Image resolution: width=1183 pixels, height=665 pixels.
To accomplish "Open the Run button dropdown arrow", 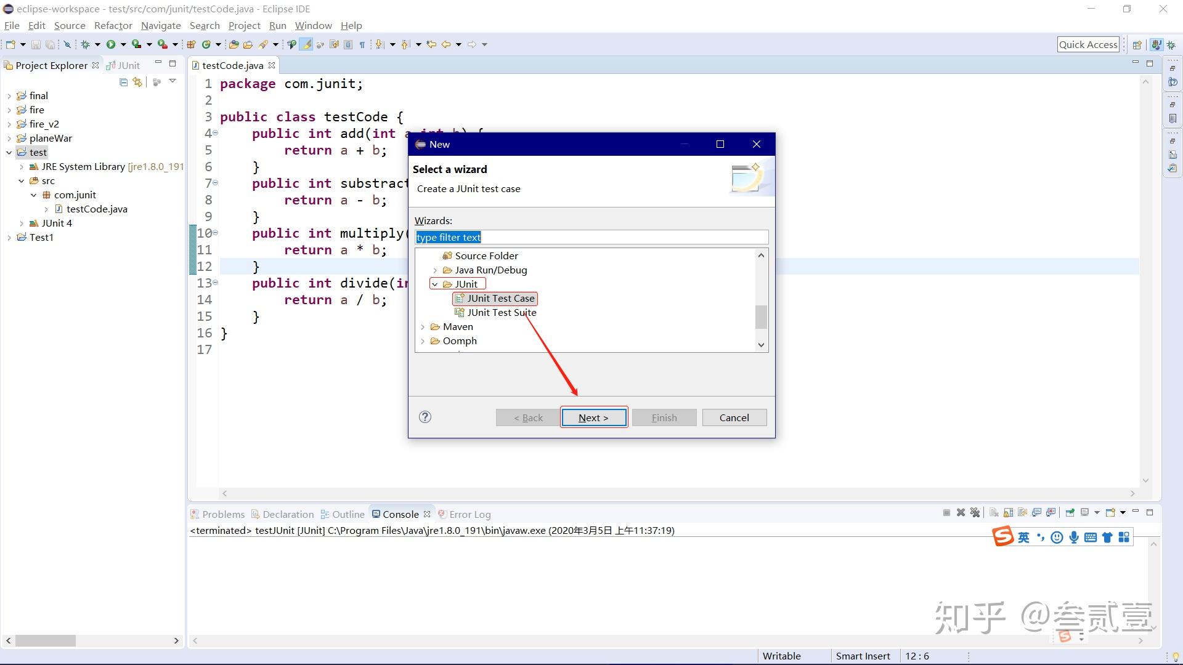I will [123, 44].
